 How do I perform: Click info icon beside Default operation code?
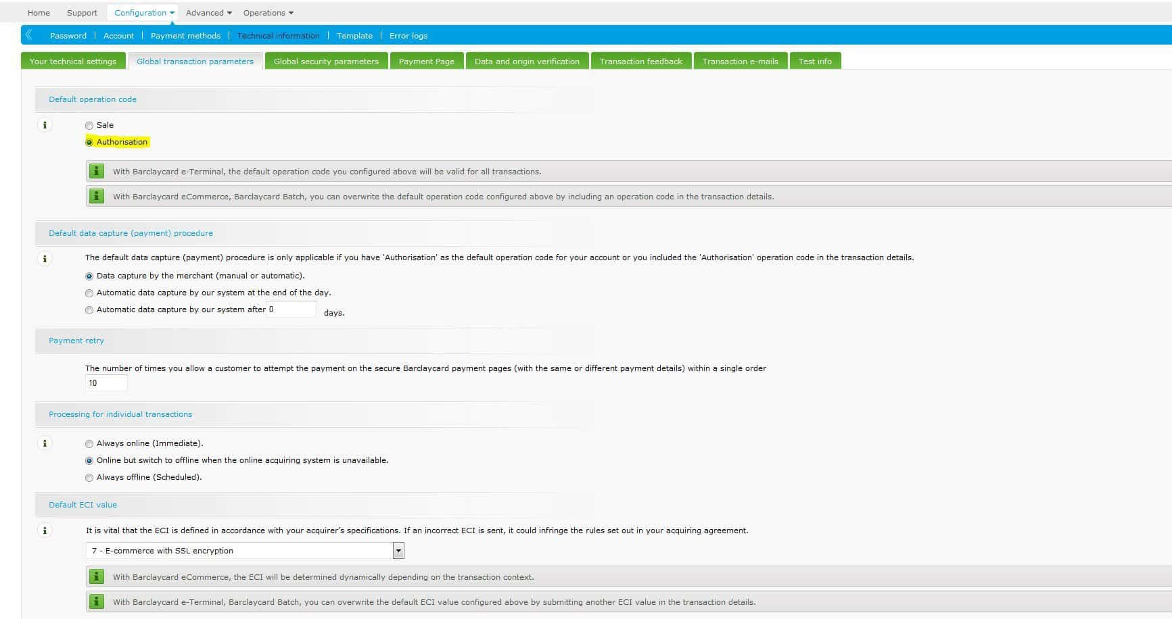tap(45, 125)
